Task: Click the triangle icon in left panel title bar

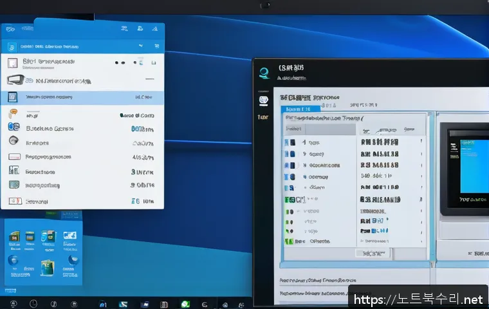Action: 154,29
